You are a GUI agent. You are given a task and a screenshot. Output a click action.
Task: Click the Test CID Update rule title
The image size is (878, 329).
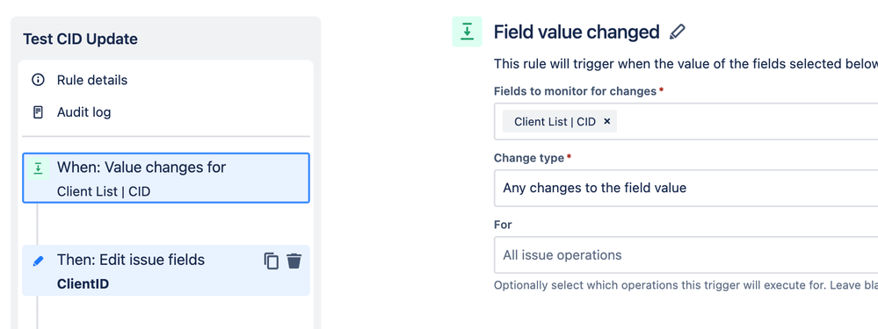pos(80,39)
